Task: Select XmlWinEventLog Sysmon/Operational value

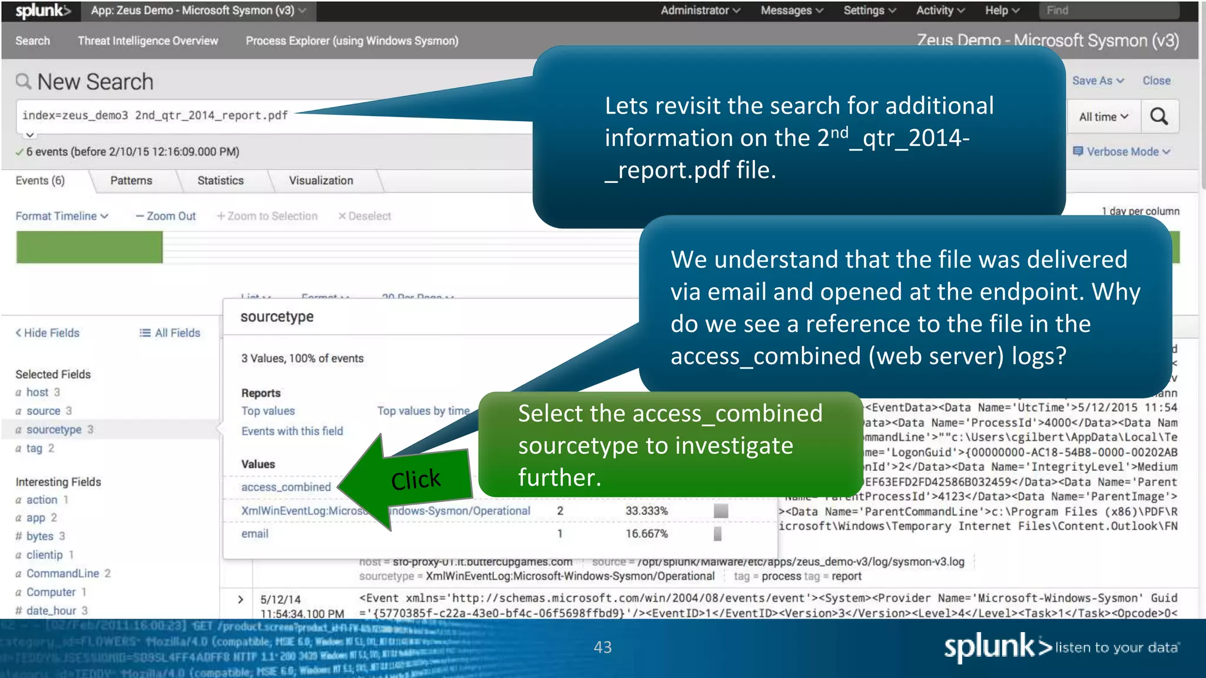Action: (x=386, y=511)
